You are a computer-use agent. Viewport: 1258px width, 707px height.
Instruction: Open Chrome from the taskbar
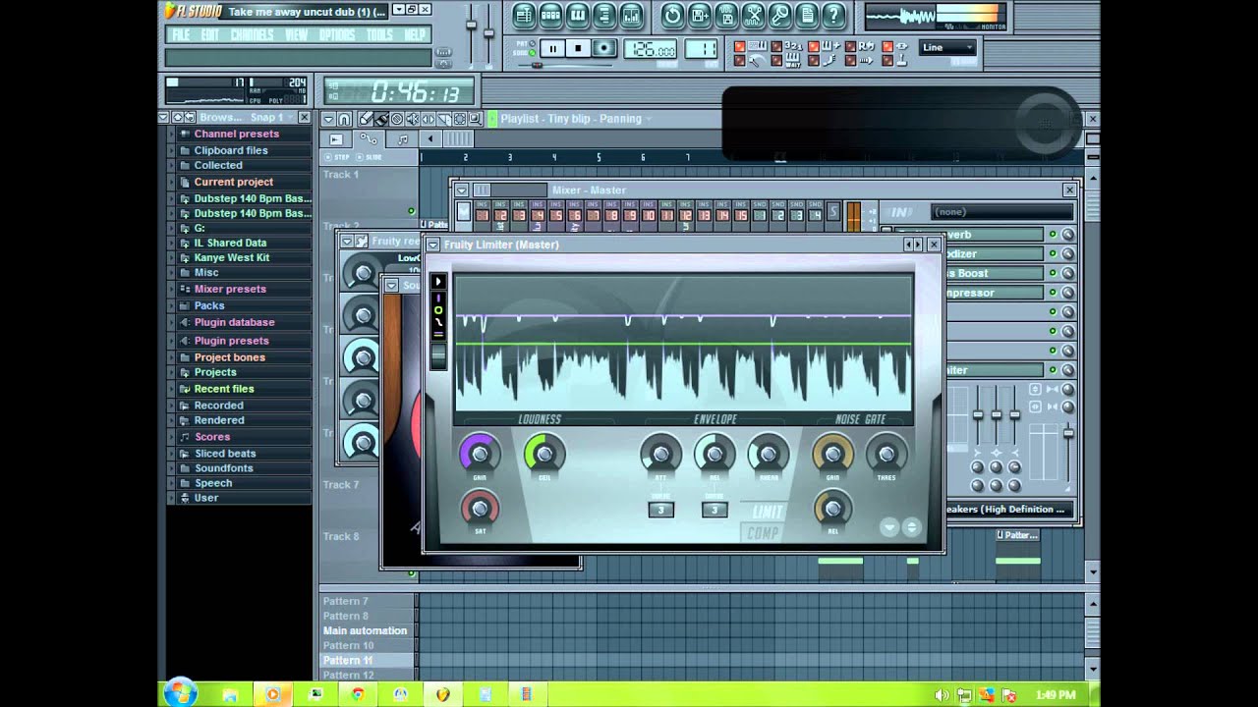[x=358, y=694]
